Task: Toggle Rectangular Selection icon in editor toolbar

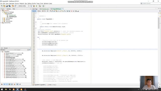Action: click(59, 11)
